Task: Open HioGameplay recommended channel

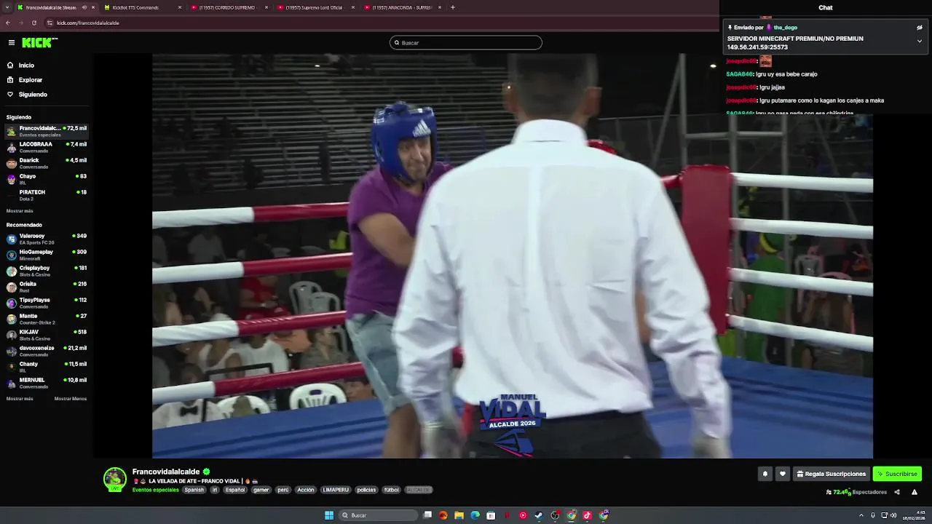Action: (47, 255)
